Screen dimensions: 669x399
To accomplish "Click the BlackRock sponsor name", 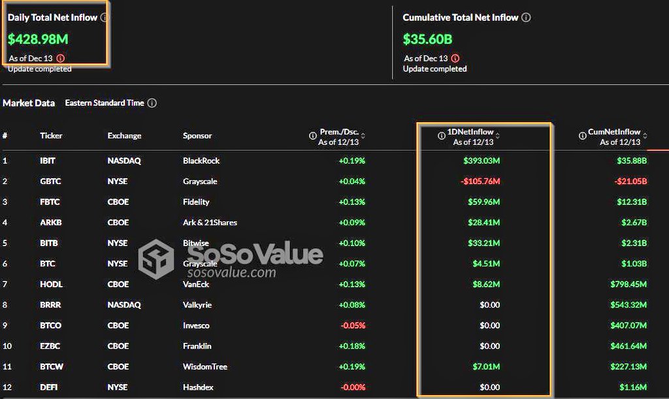I will 201,161.
